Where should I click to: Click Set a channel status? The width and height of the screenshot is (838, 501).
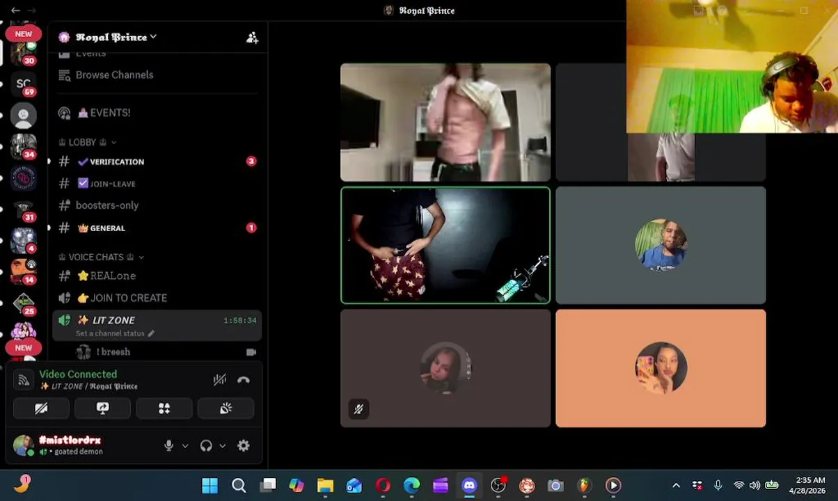(x=115, y=333)
